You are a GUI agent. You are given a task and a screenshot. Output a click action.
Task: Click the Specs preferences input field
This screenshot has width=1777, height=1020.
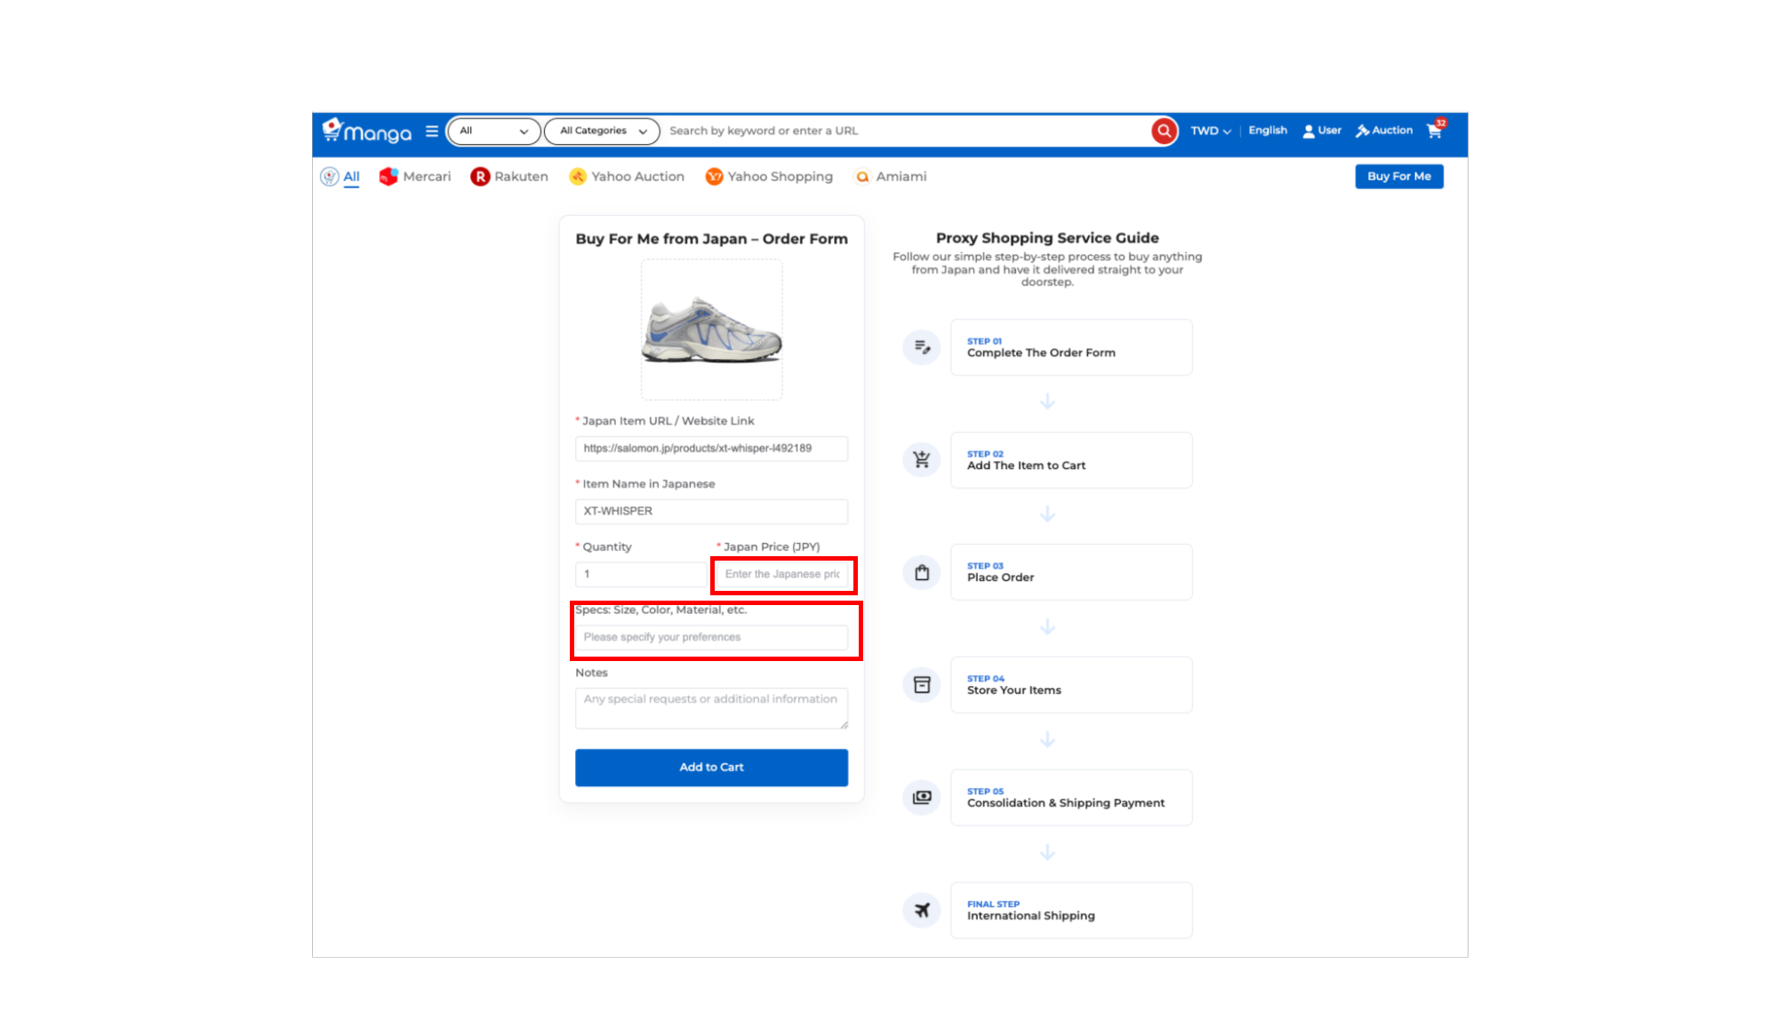tap(711, 637)
